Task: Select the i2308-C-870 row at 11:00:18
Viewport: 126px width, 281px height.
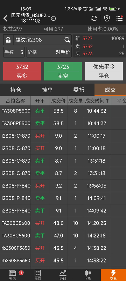Action: coord(63,148)
